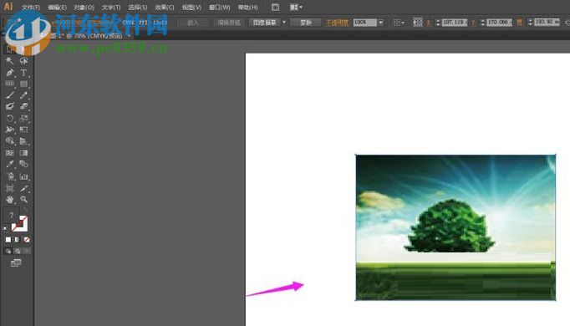Switch to Draw Behind mode
The width and height of the screenshot is (570, 326).
pyautogui.click(x=18, y=251)
